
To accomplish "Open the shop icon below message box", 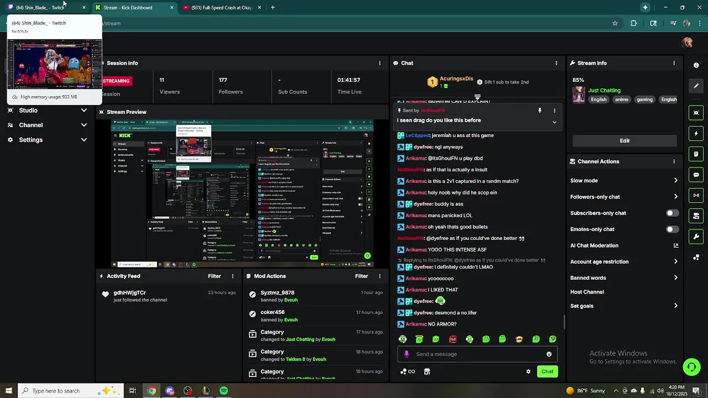I will tap(426, 371).
